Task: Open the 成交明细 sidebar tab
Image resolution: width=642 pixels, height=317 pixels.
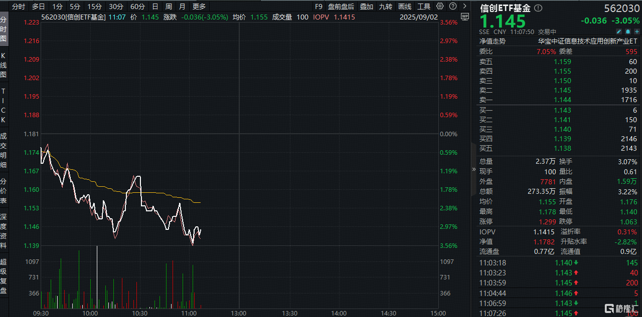Action: point(4,150)
